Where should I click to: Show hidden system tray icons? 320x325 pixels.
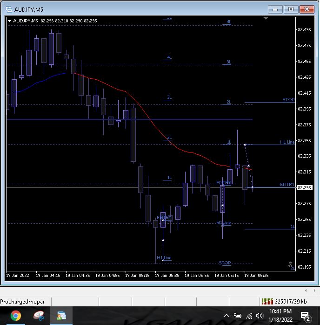227,316
